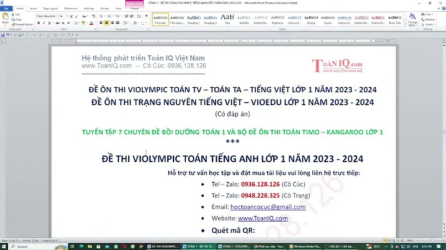
Task: Expand the Styles gallery More arrow
Action: tap(405, 24)
